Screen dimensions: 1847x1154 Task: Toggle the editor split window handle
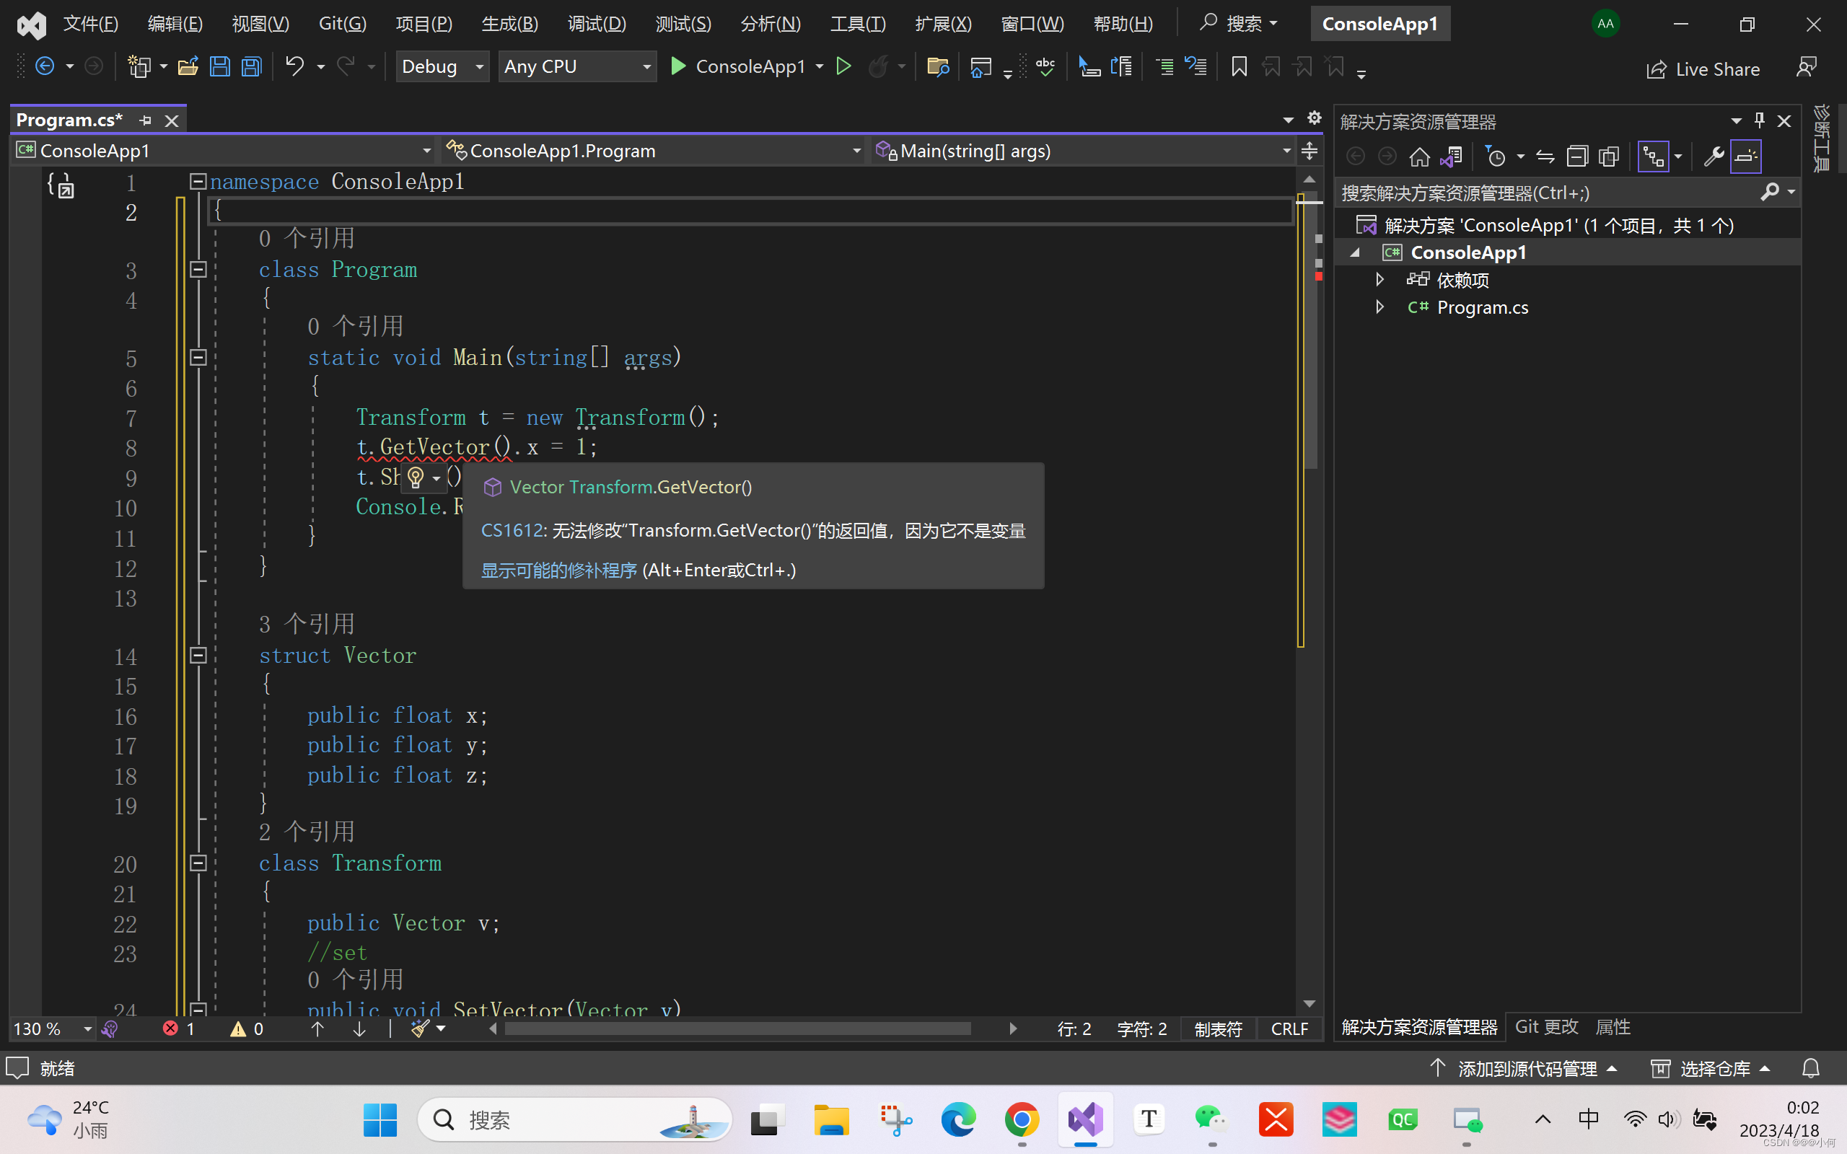[1309, 151]
